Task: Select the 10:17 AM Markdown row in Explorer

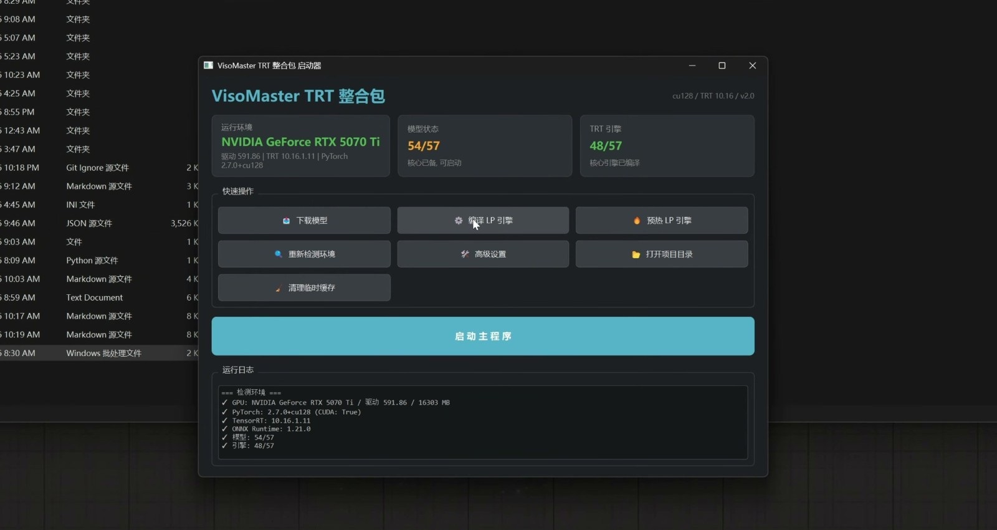Action: 99,316
